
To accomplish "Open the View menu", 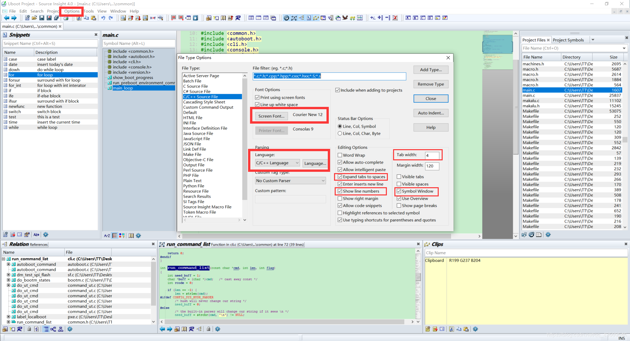I will (102, 11).
